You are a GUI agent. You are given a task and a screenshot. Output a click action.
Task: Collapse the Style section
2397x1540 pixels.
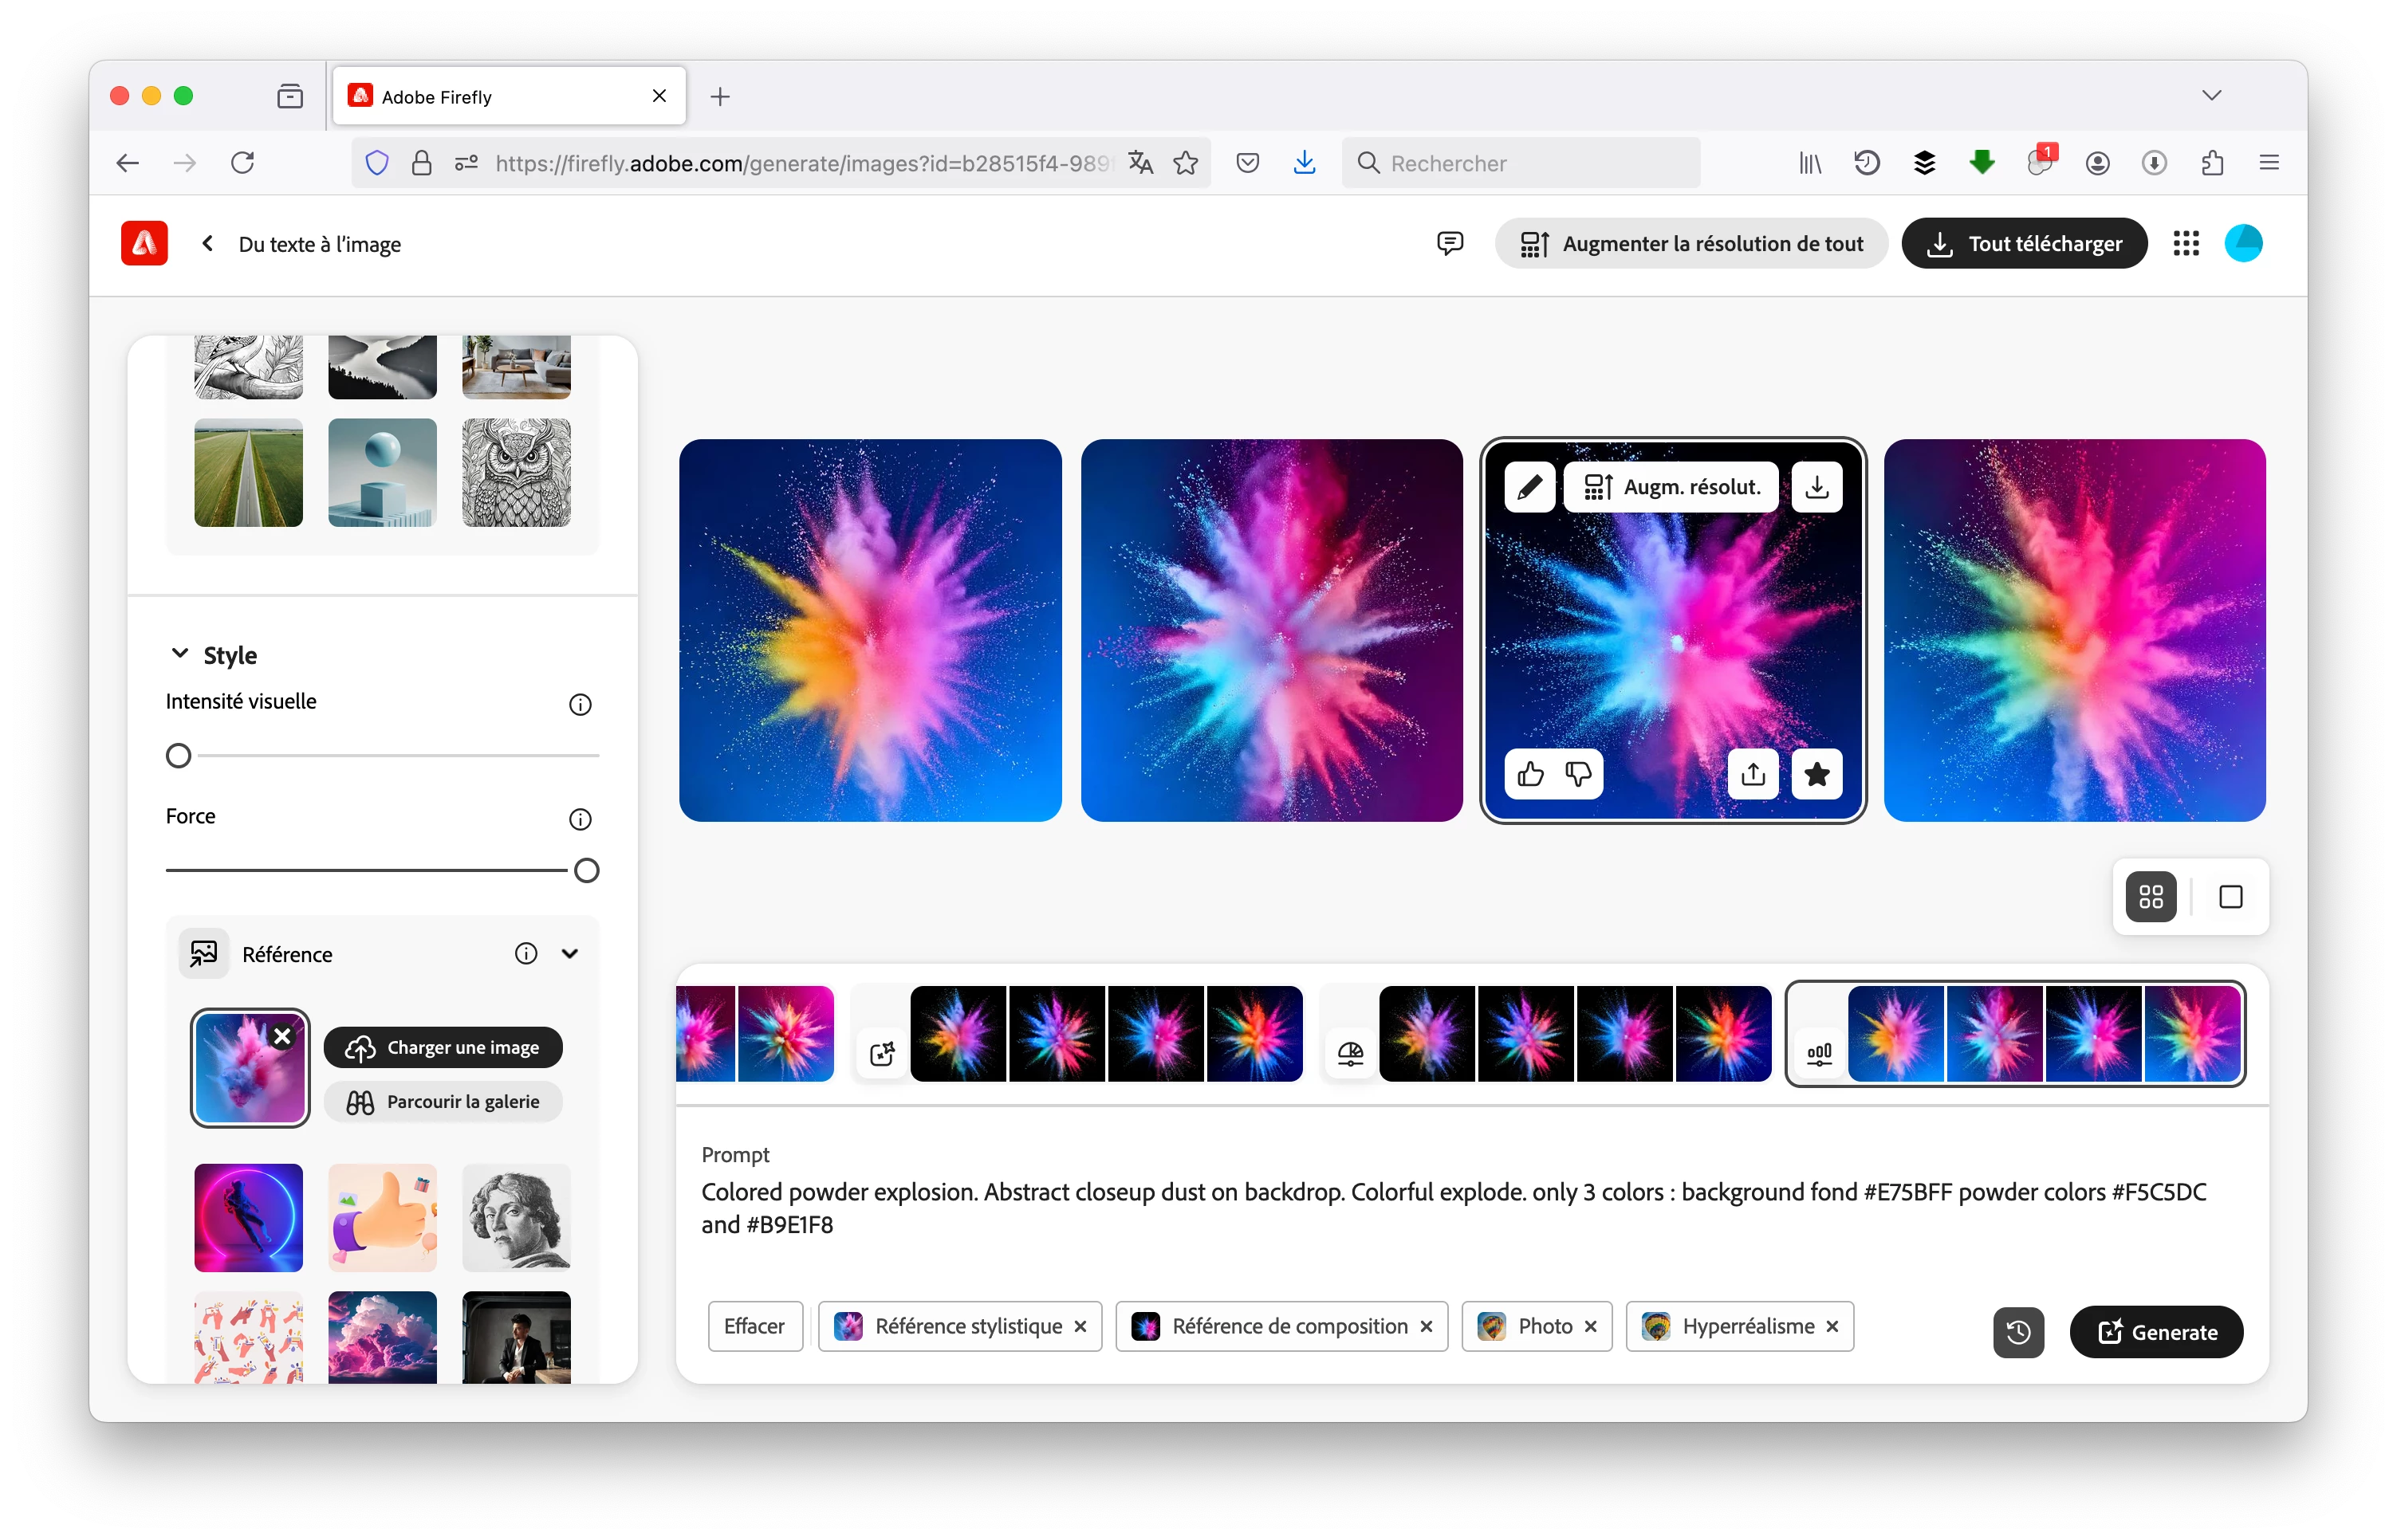click(x=180, y=654)
